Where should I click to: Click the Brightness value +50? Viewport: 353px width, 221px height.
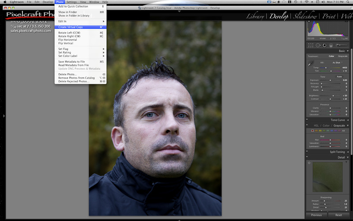coord(345,95)
